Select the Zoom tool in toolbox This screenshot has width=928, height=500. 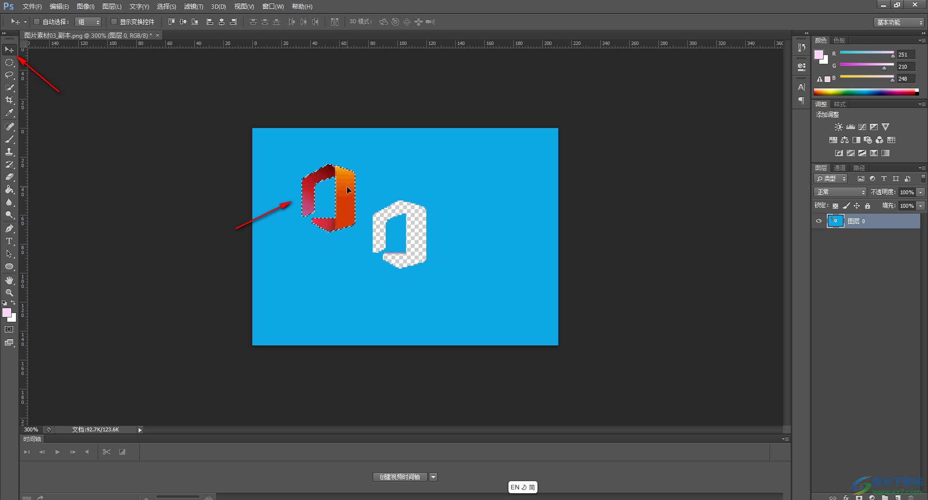point(9,293)
